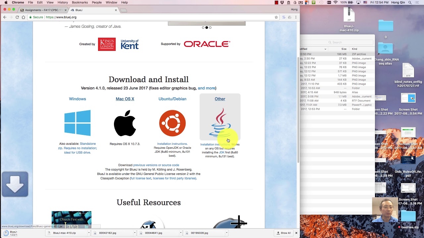424x238 pixels.
Task: Open 'previous versions or source code' link
Action: [156, 165]
